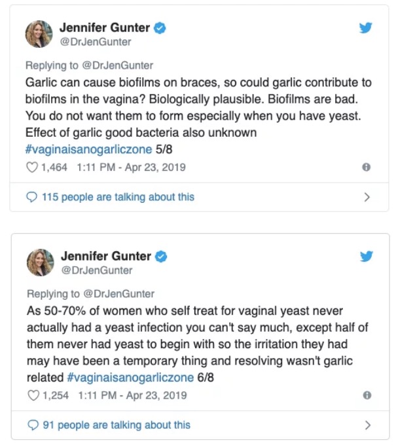Open Jennifer Gunter avatar in first tweet

point(39,33)
